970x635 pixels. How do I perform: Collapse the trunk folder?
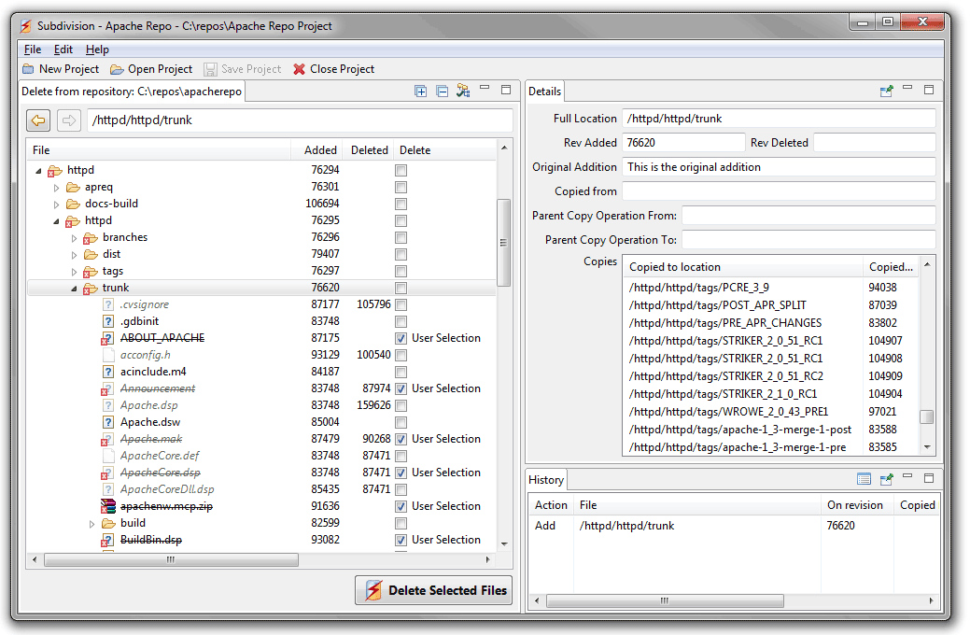[x=75, y=289]
